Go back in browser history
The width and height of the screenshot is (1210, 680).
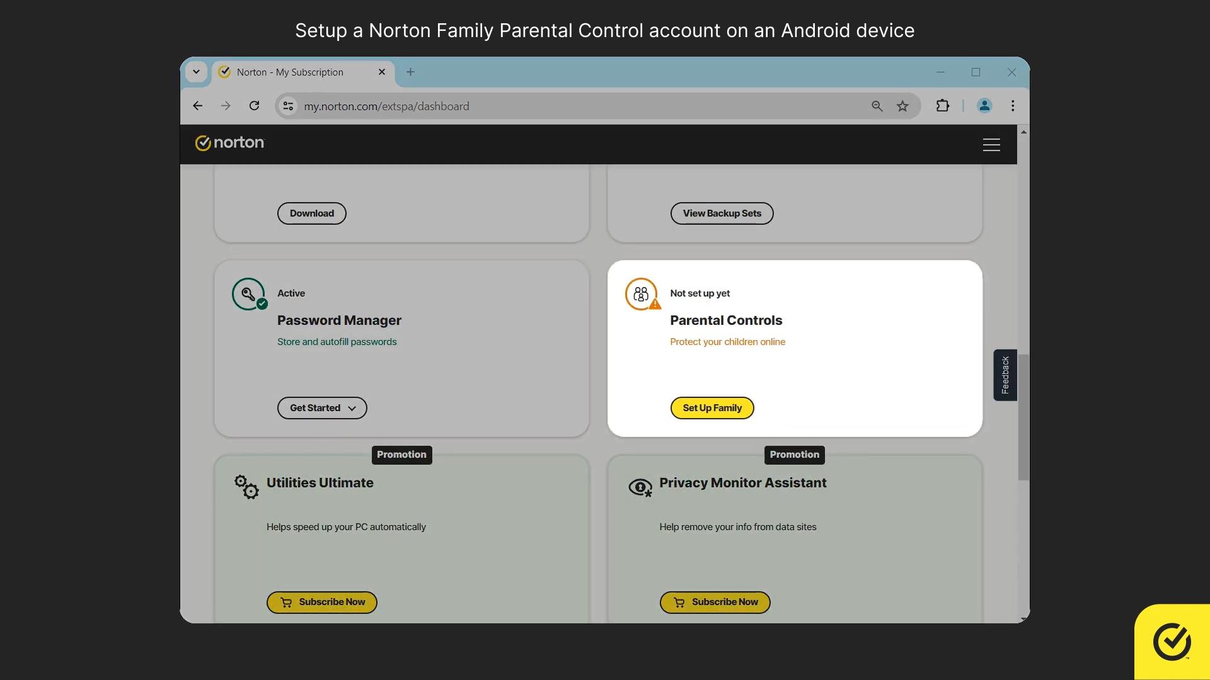tap(198, 106)
